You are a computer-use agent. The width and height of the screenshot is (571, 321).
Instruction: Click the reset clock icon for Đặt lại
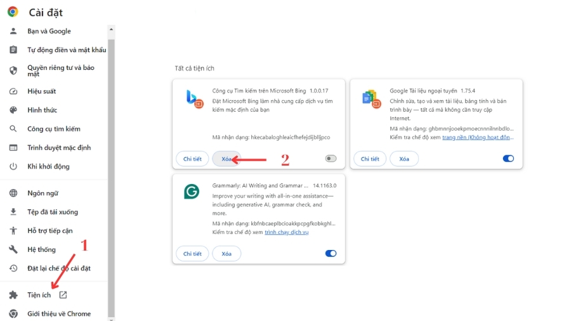13,268
